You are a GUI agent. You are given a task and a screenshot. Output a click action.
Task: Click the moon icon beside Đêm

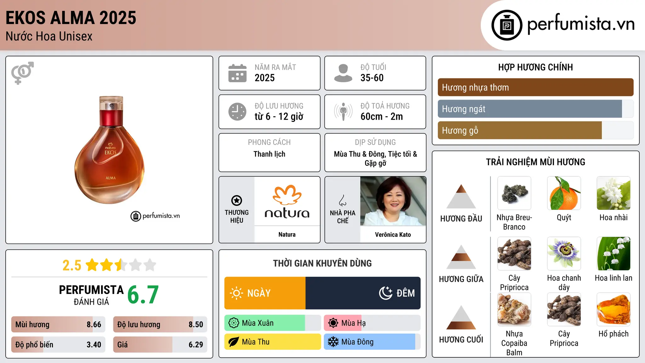pos(386,293)
